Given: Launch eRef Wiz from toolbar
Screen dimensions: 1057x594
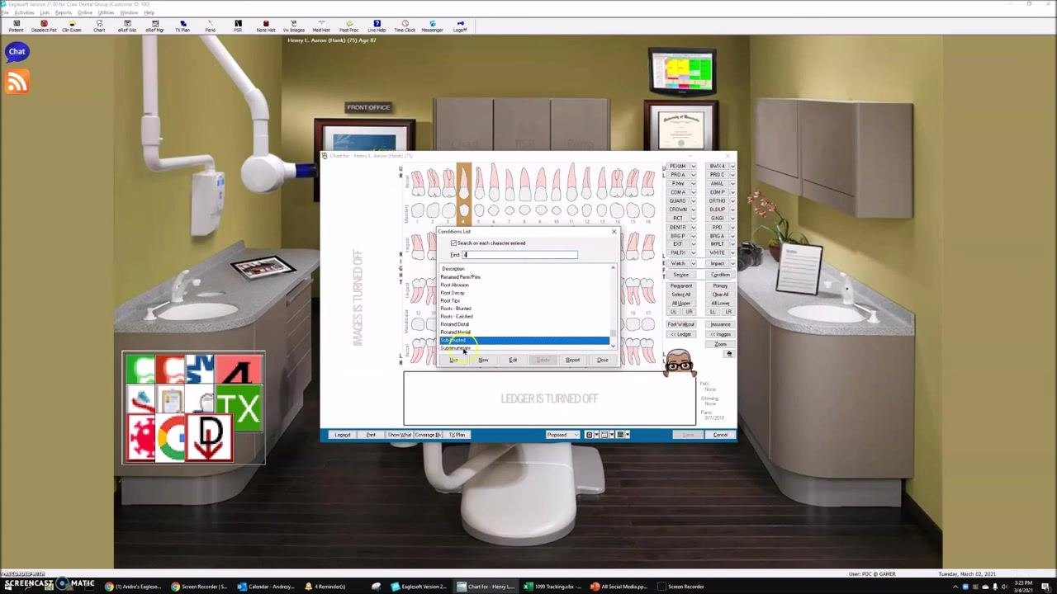Looking at the screenshot, I should coord(127,26).
